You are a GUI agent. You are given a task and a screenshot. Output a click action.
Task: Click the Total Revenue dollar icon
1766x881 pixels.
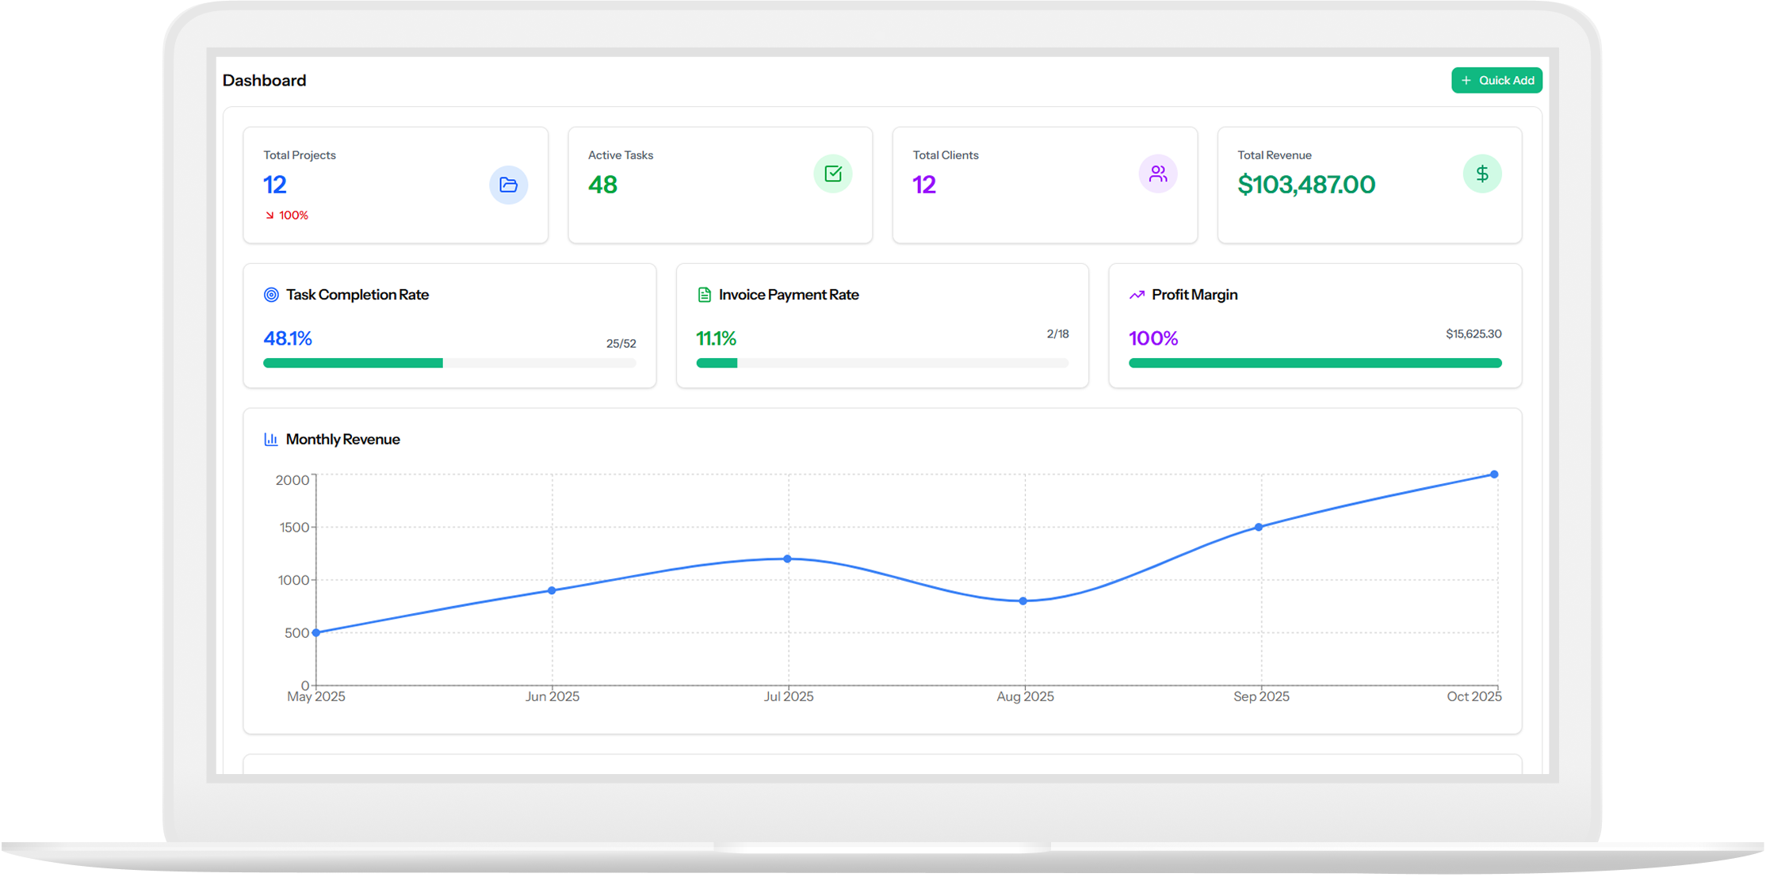[x=1481, y=174]
